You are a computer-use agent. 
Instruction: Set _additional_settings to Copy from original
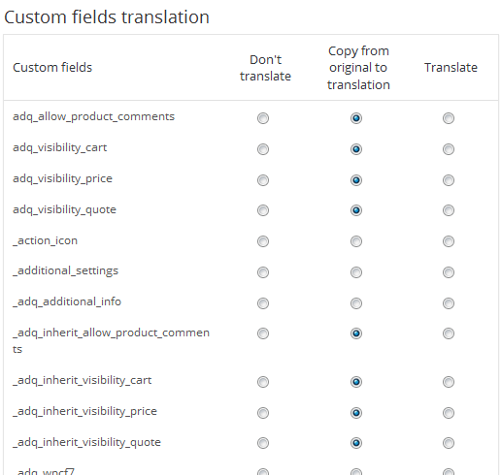click(356, 272)
